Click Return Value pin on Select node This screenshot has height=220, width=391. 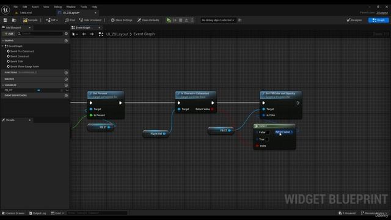292,132
